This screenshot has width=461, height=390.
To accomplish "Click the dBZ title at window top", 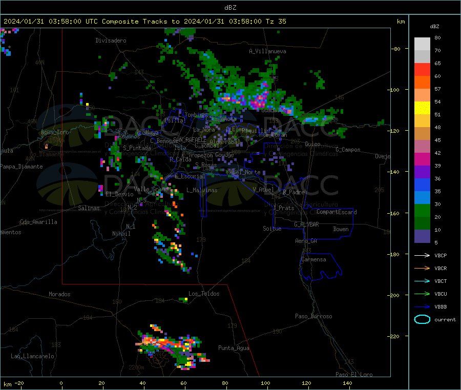I will 230,8.
